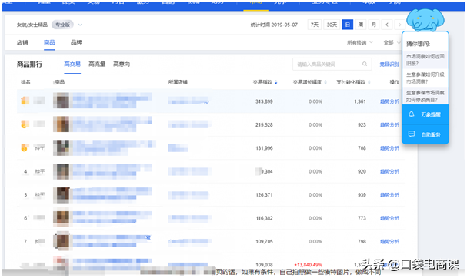Select the 高流量 ranking tab
This screenshot has height=278, width=467.
click(x=97, y=65)
